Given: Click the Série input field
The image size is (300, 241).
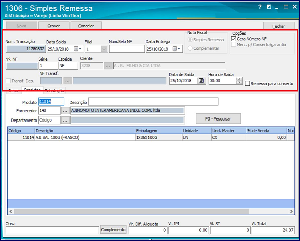Looking at the screenshot, I should coord(48,66).
